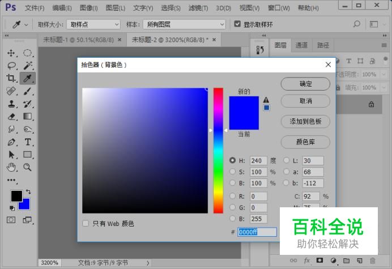This screenshot has width=392, height=269.
Task: Select the Brush tool
Action: [28, 91]
